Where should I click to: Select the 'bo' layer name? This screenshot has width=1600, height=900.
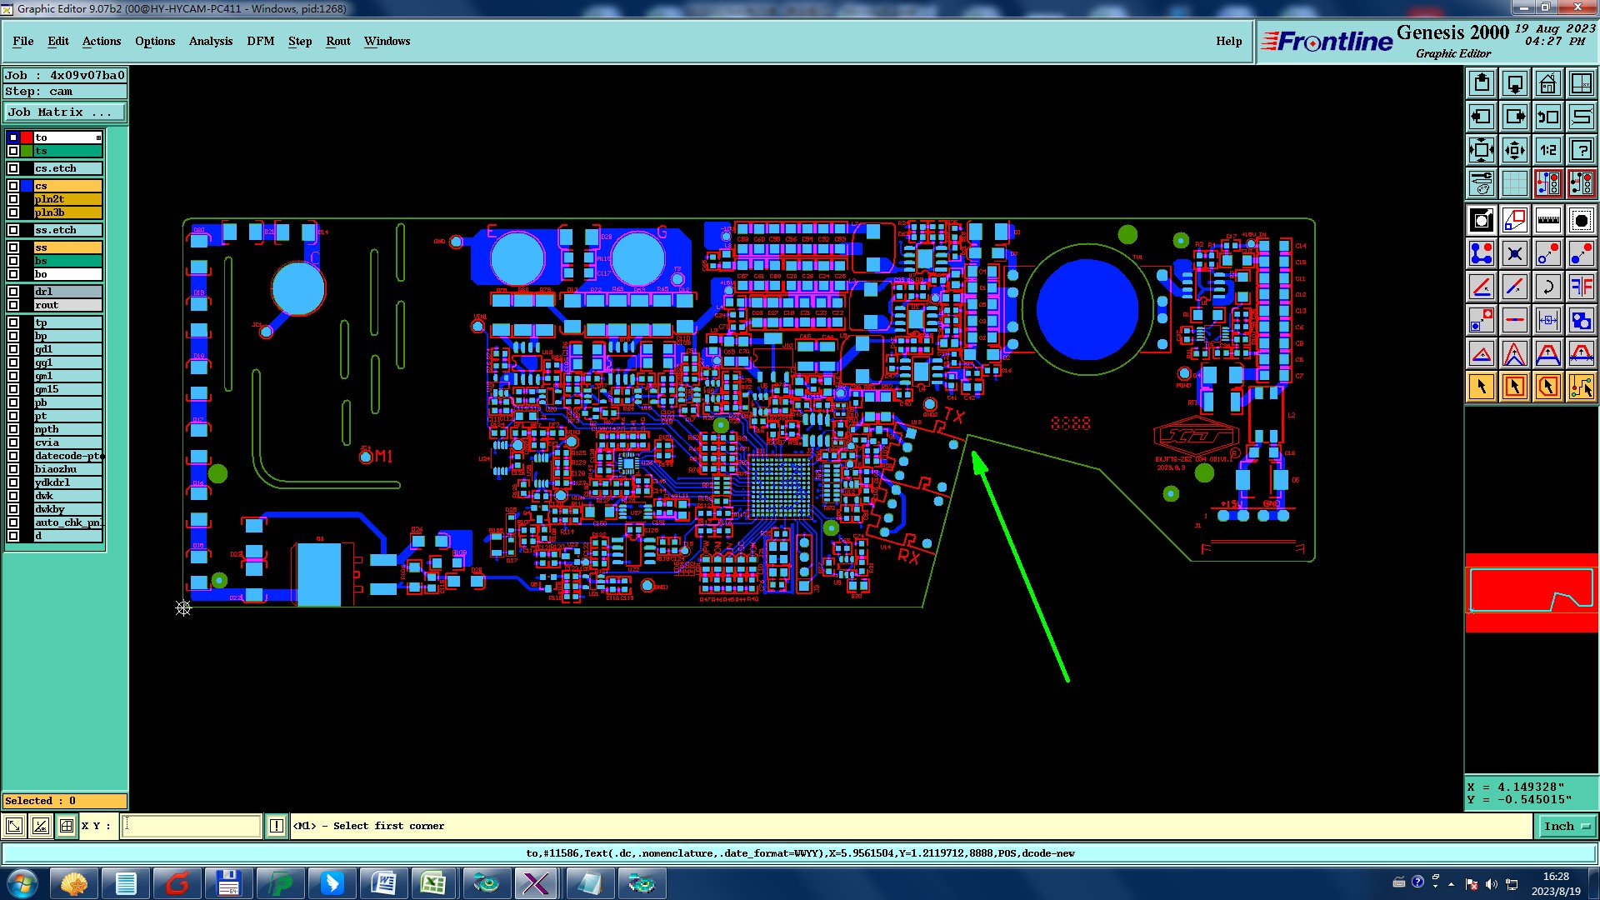[67, 274]
